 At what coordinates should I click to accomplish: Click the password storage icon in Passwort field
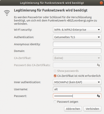click(98, 96)
